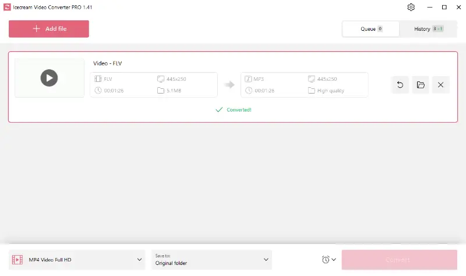Screen dimensions: 466x276
Task: Click the source 445x250 resolution value
Action: point(176,79)
